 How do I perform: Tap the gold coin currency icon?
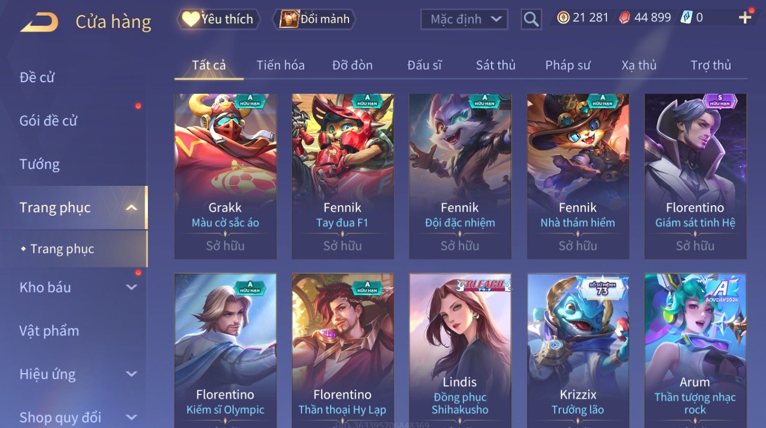pos(563,18)
